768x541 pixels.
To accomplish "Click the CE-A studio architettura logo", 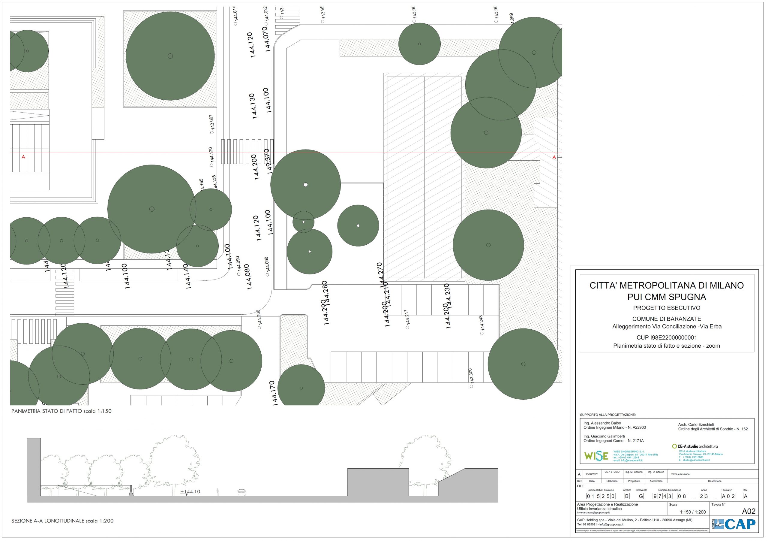I will point(695,446).
